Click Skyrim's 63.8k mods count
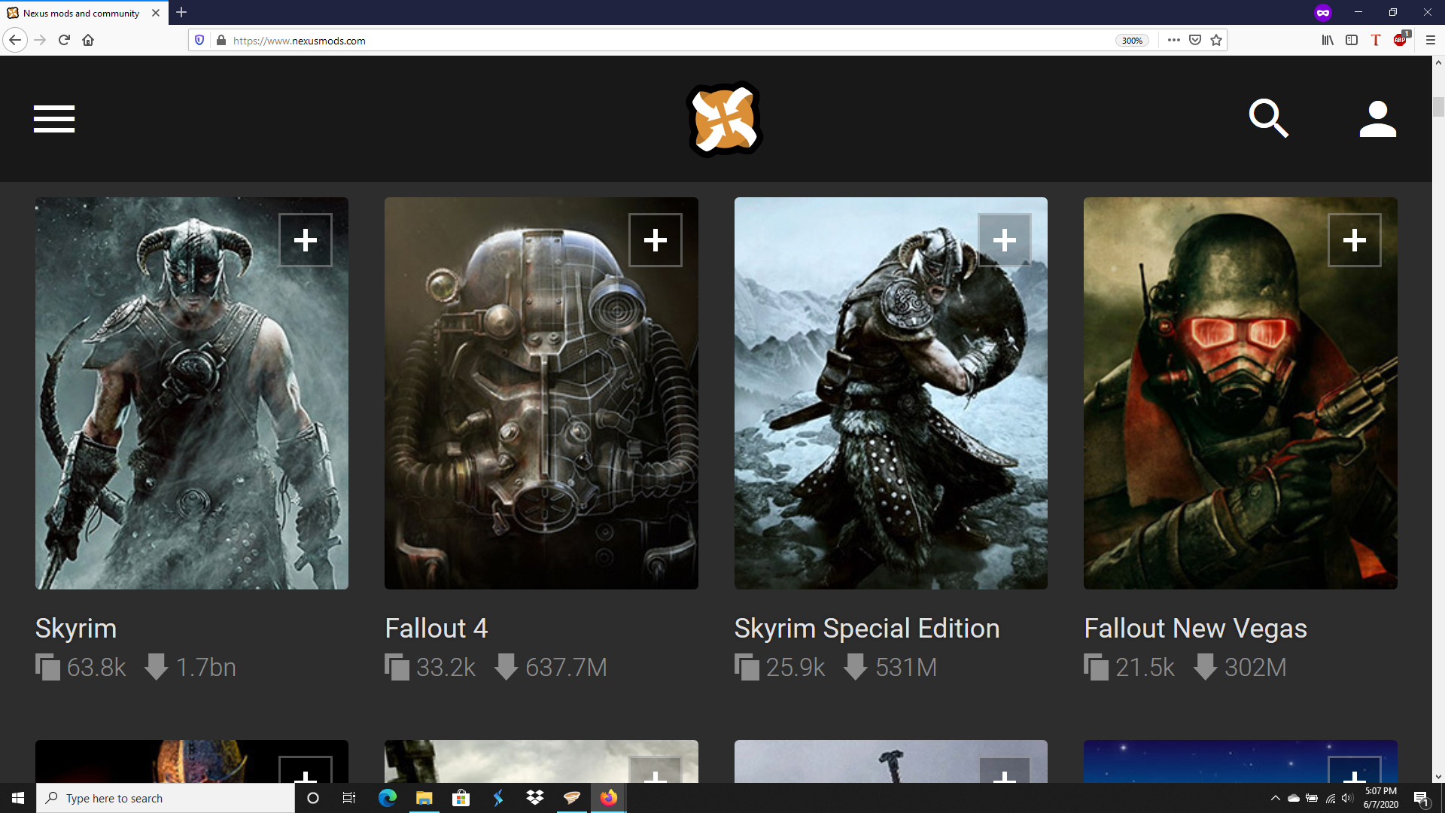Image resolution: width=1445 pixels, height=813 pixels. 81,667
